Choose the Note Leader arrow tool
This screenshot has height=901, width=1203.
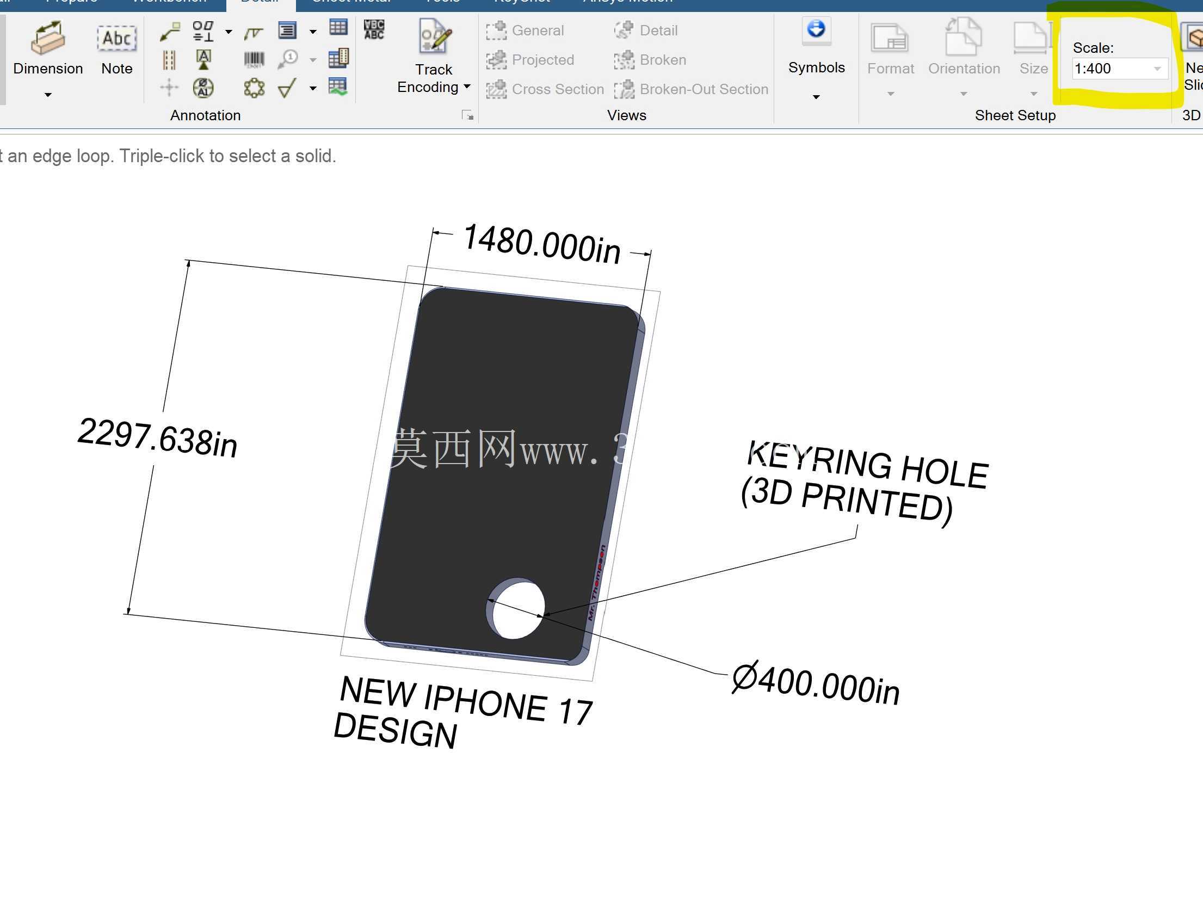[170, 32]
